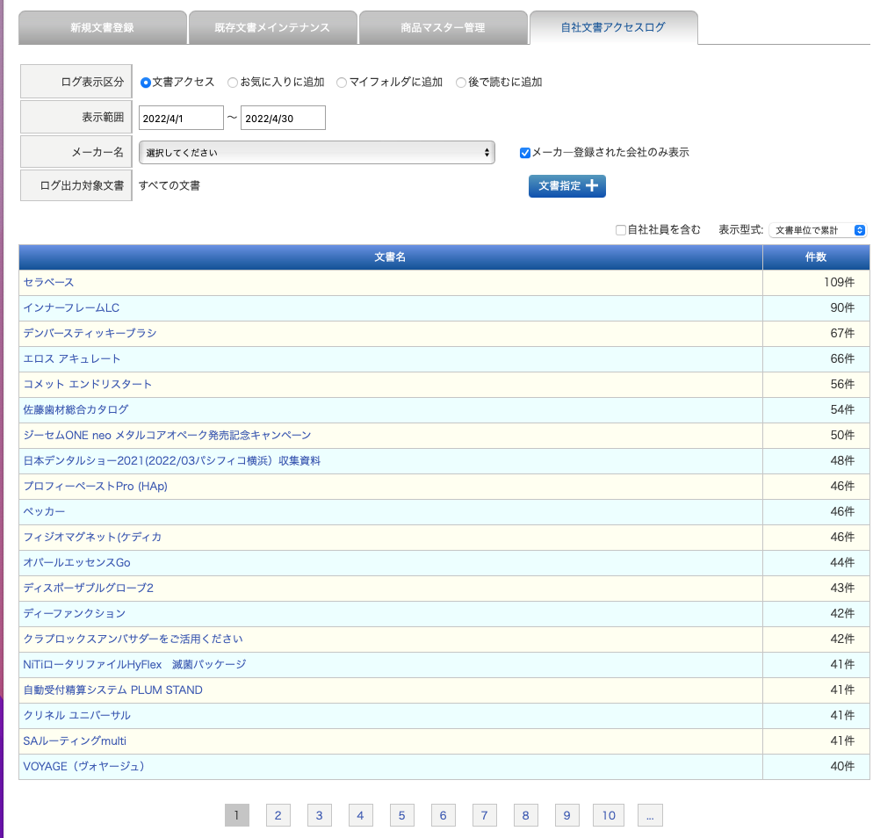Open オパールエッセンスGo link
The image size is (873, 838).
point(76,563)
